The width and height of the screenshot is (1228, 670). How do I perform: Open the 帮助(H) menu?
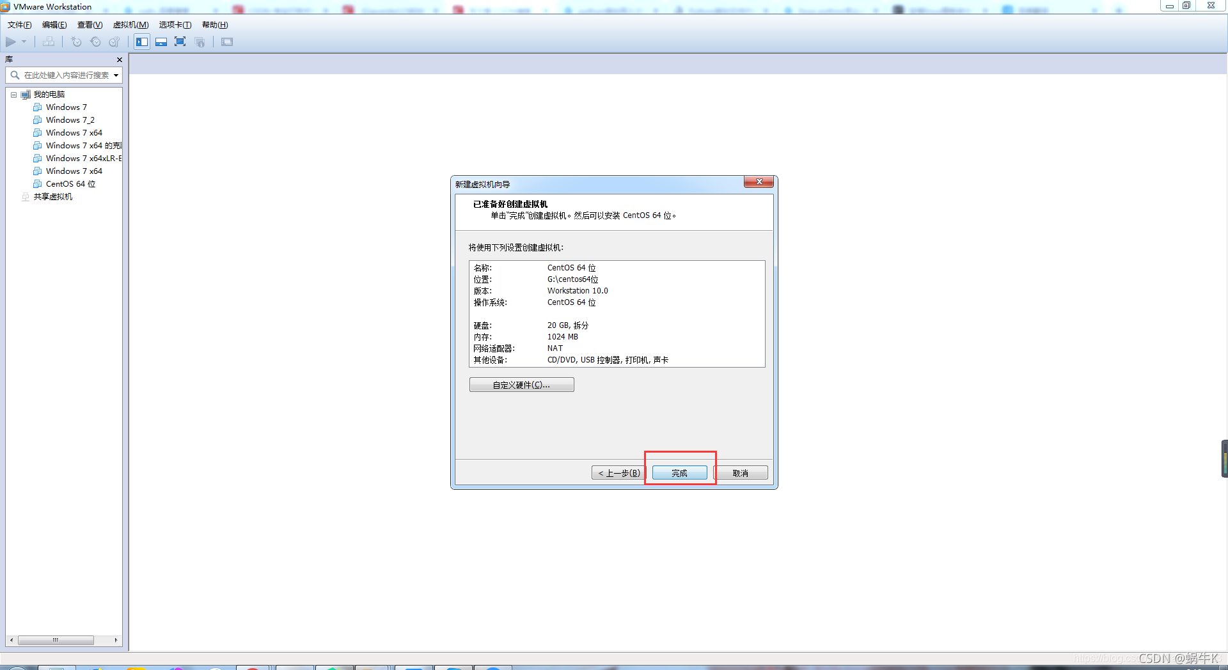215,25
